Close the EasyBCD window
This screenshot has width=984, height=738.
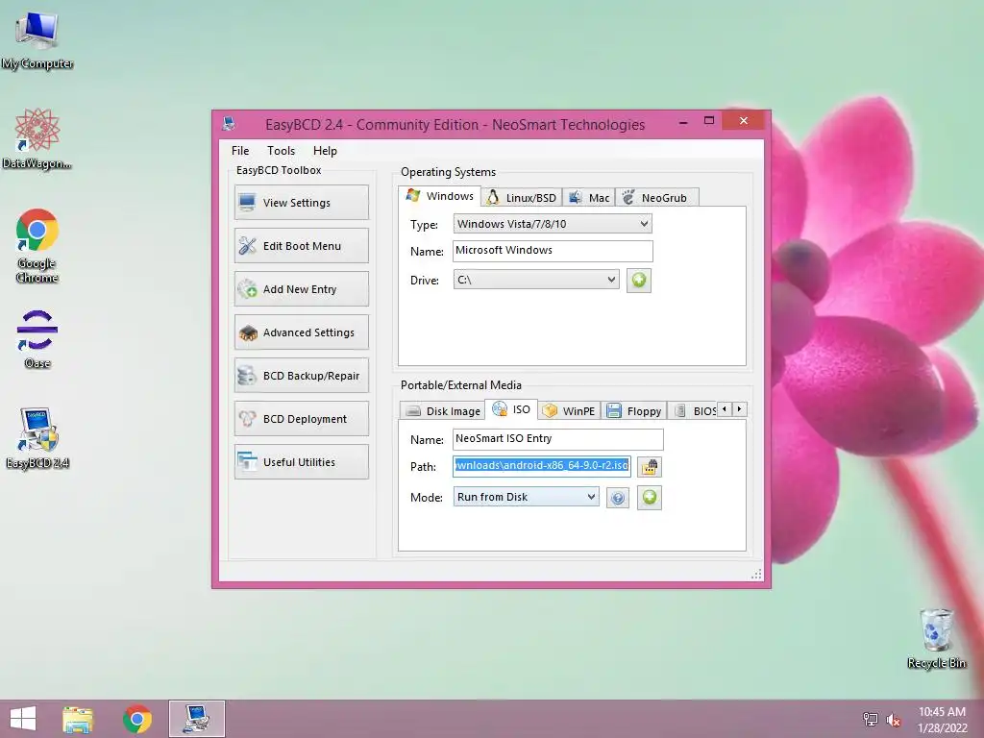point(744,120)
